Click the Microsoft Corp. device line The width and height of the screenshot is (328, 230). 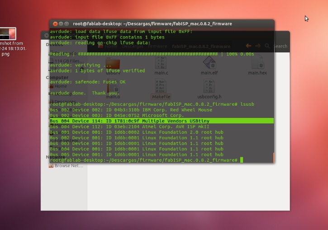[x=117, y=115]
